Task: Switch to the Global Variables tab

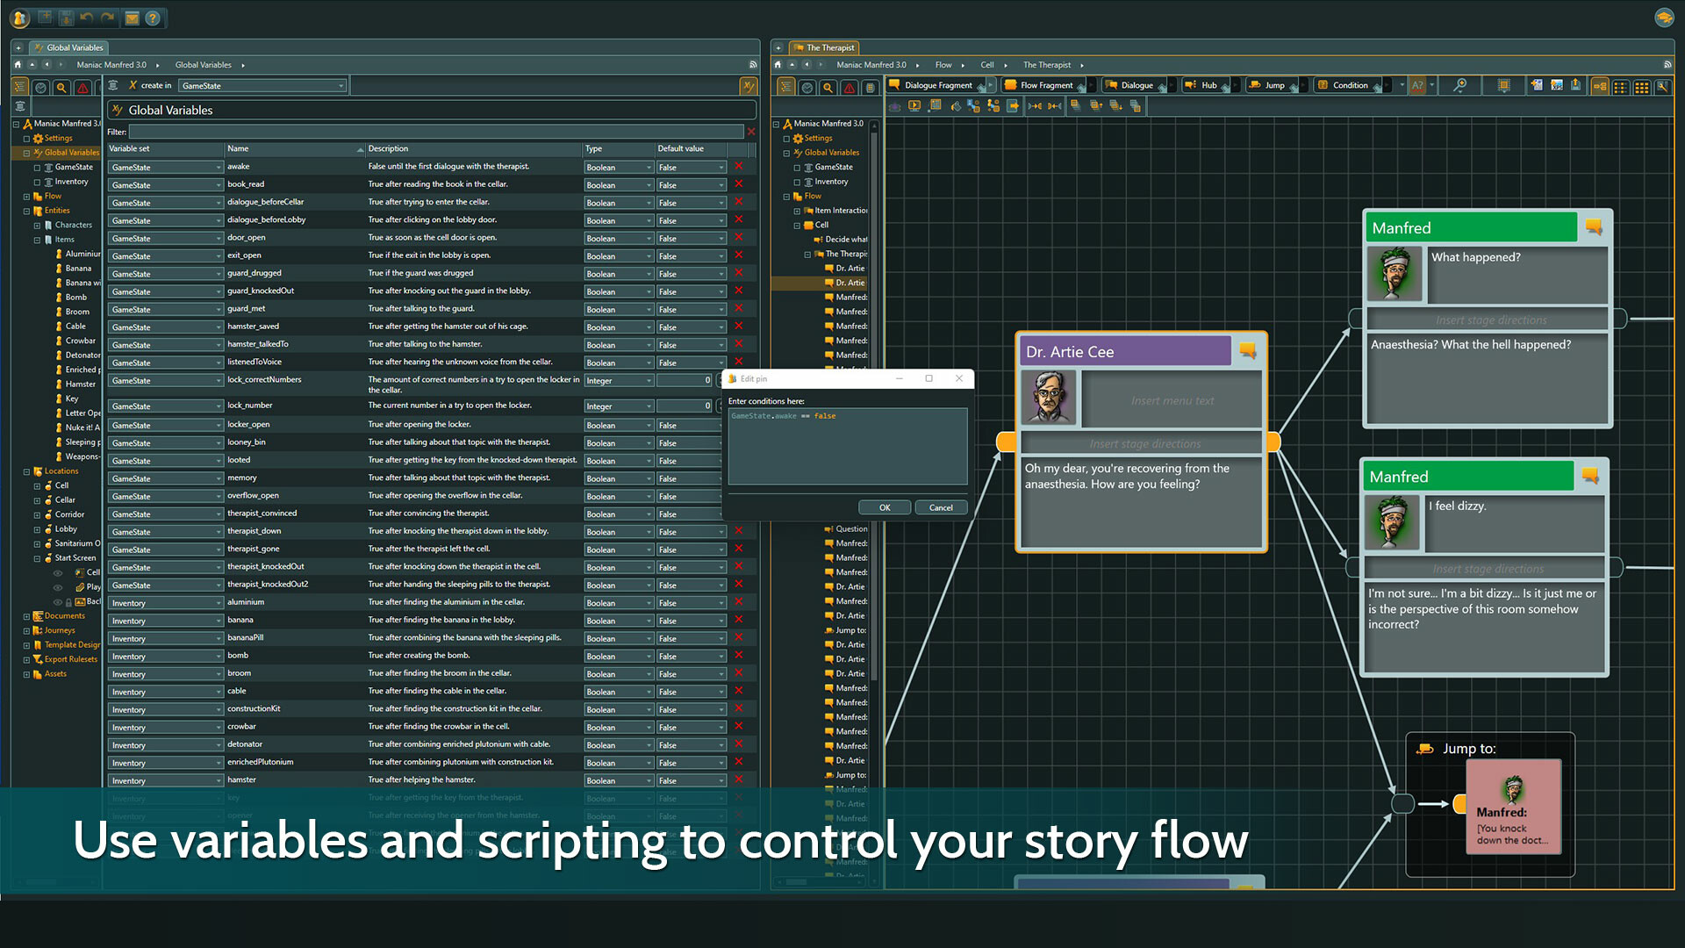Action: (x=70, y=47)
